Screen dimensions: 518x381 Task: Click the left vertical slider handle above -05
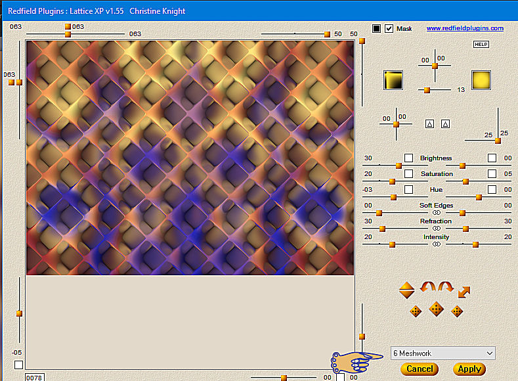19,313
